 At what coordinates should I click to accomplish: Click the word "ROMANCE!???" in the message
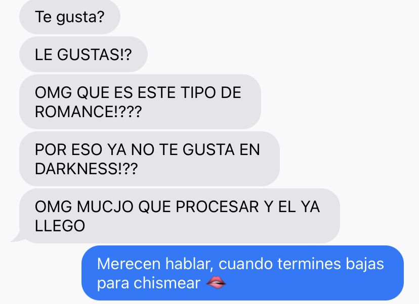tap(88, 112)
